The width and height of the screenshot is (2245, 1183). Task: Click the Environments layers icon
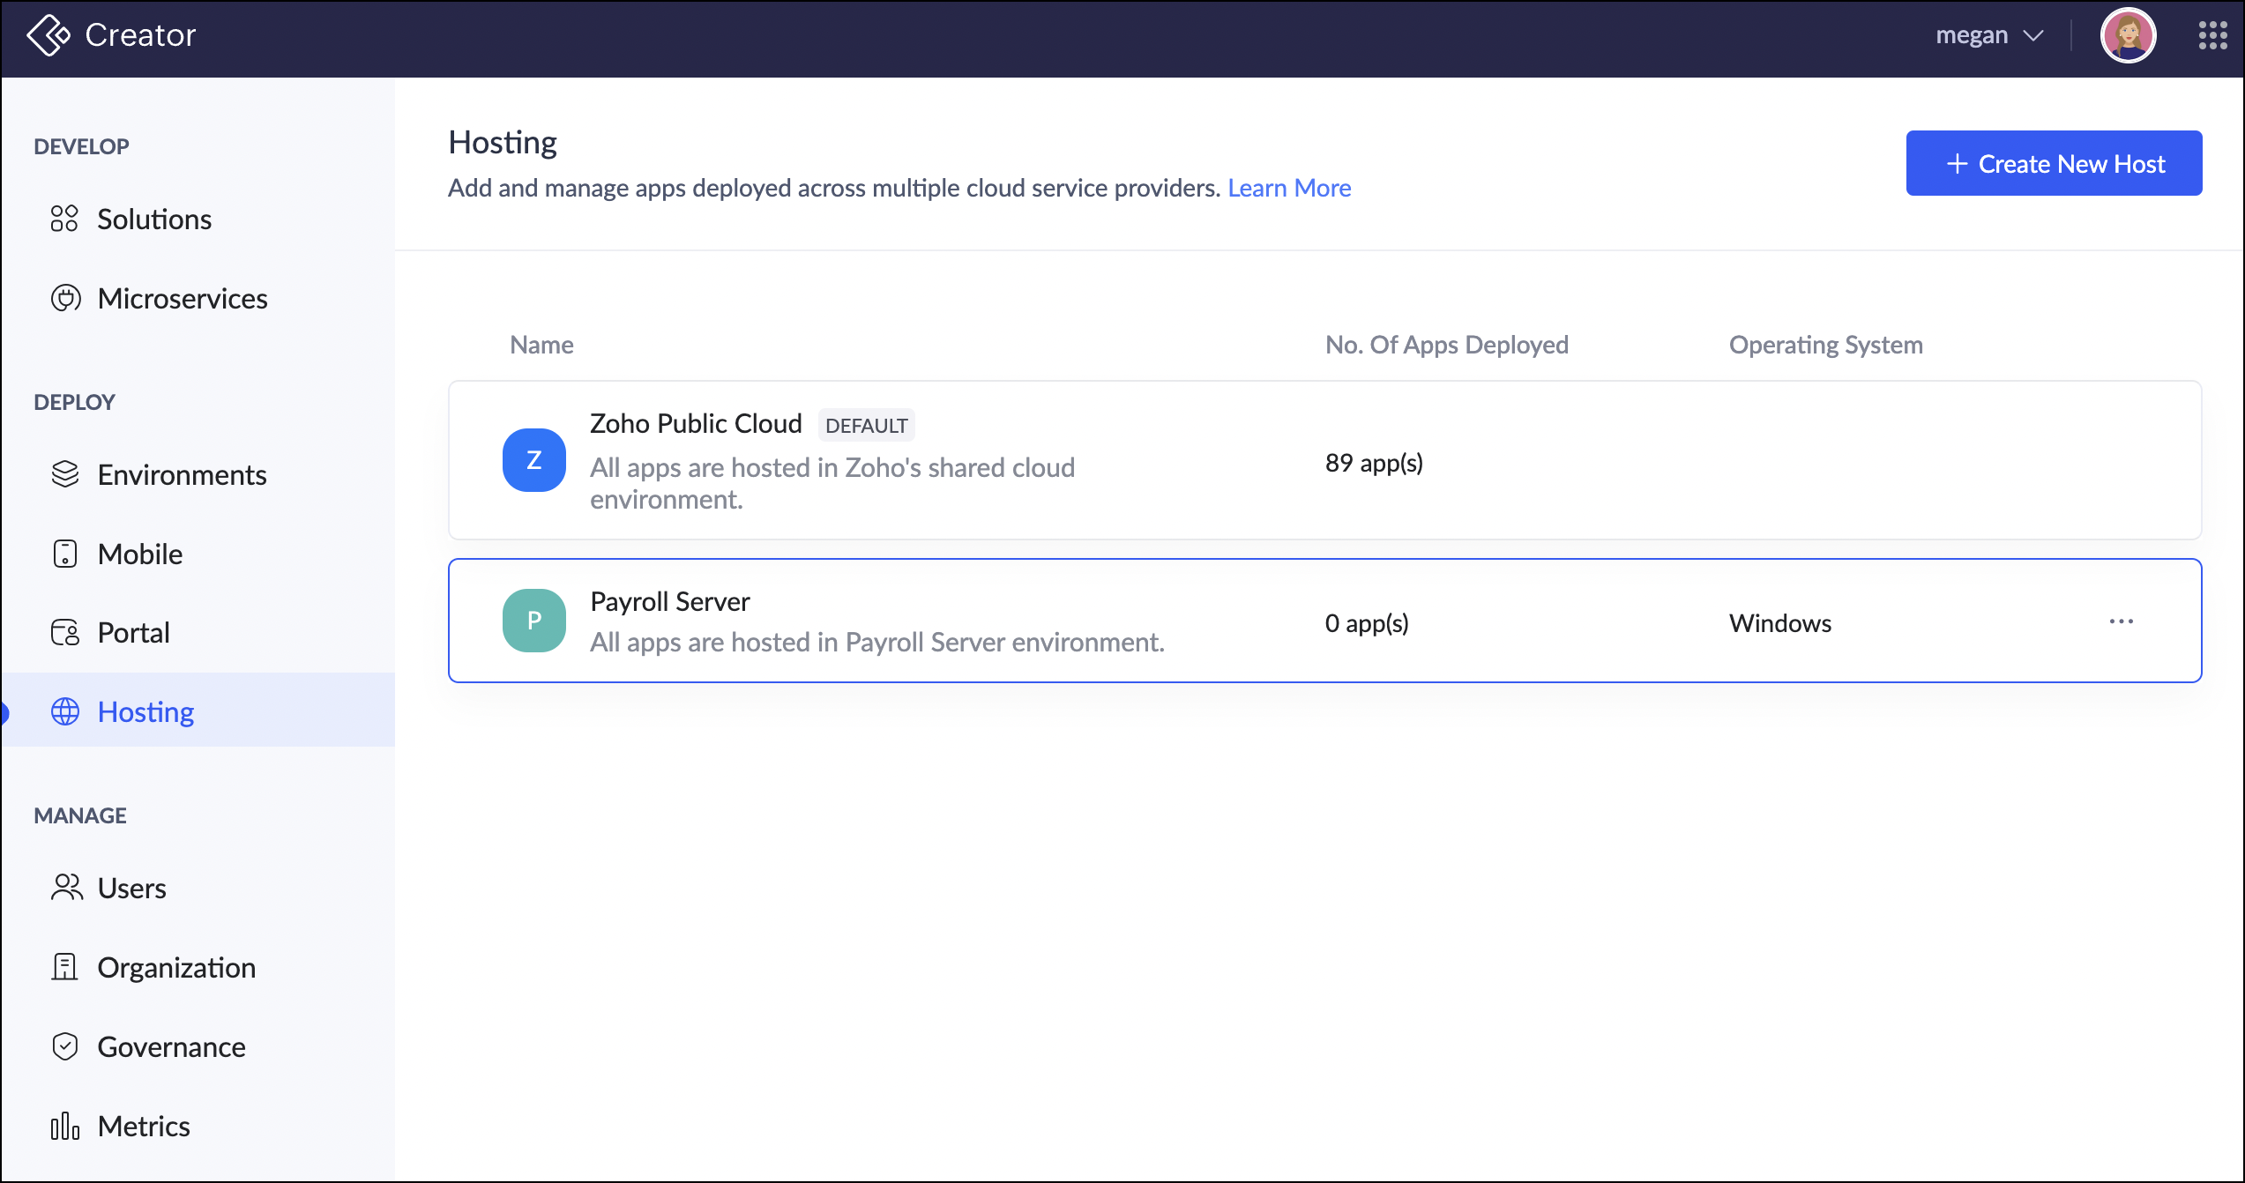pyautogui.click(x=65, y=474)
